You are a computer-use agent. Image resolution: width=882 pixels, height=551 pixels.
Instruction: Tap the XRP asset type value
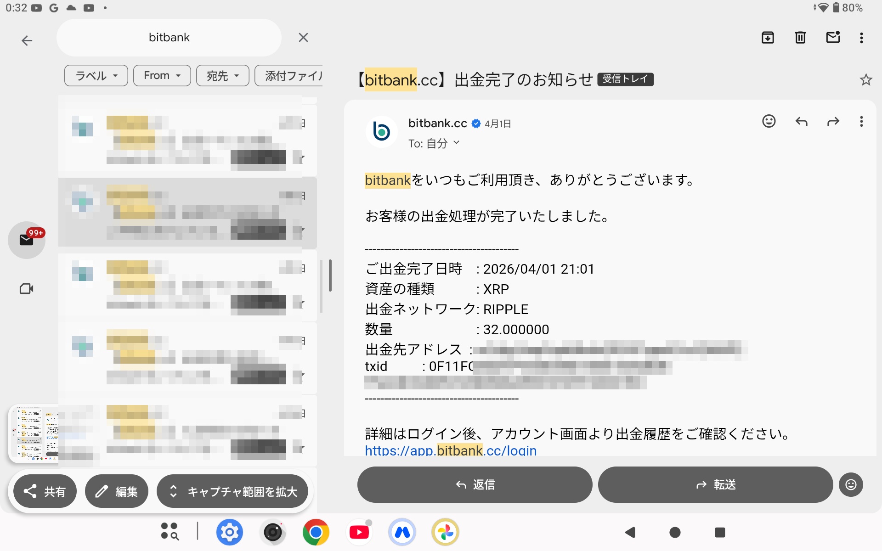tap(496, 289)
